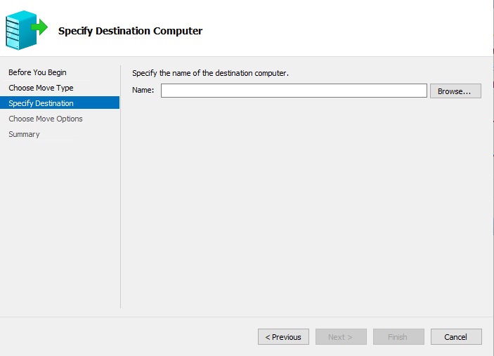Click the Name: label
The image size is (494, 356).
[x=143, y=91]
